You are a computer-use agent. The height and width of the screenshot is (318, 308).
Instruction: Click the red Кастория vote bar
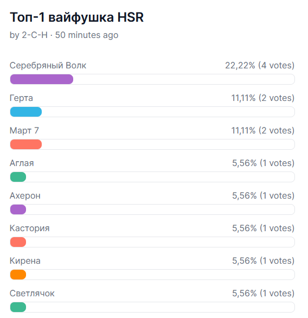click(x=18, y=242)
